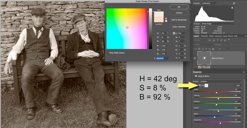
Task: Click the type layer filter icon
Action: click(x=218, y=40)
